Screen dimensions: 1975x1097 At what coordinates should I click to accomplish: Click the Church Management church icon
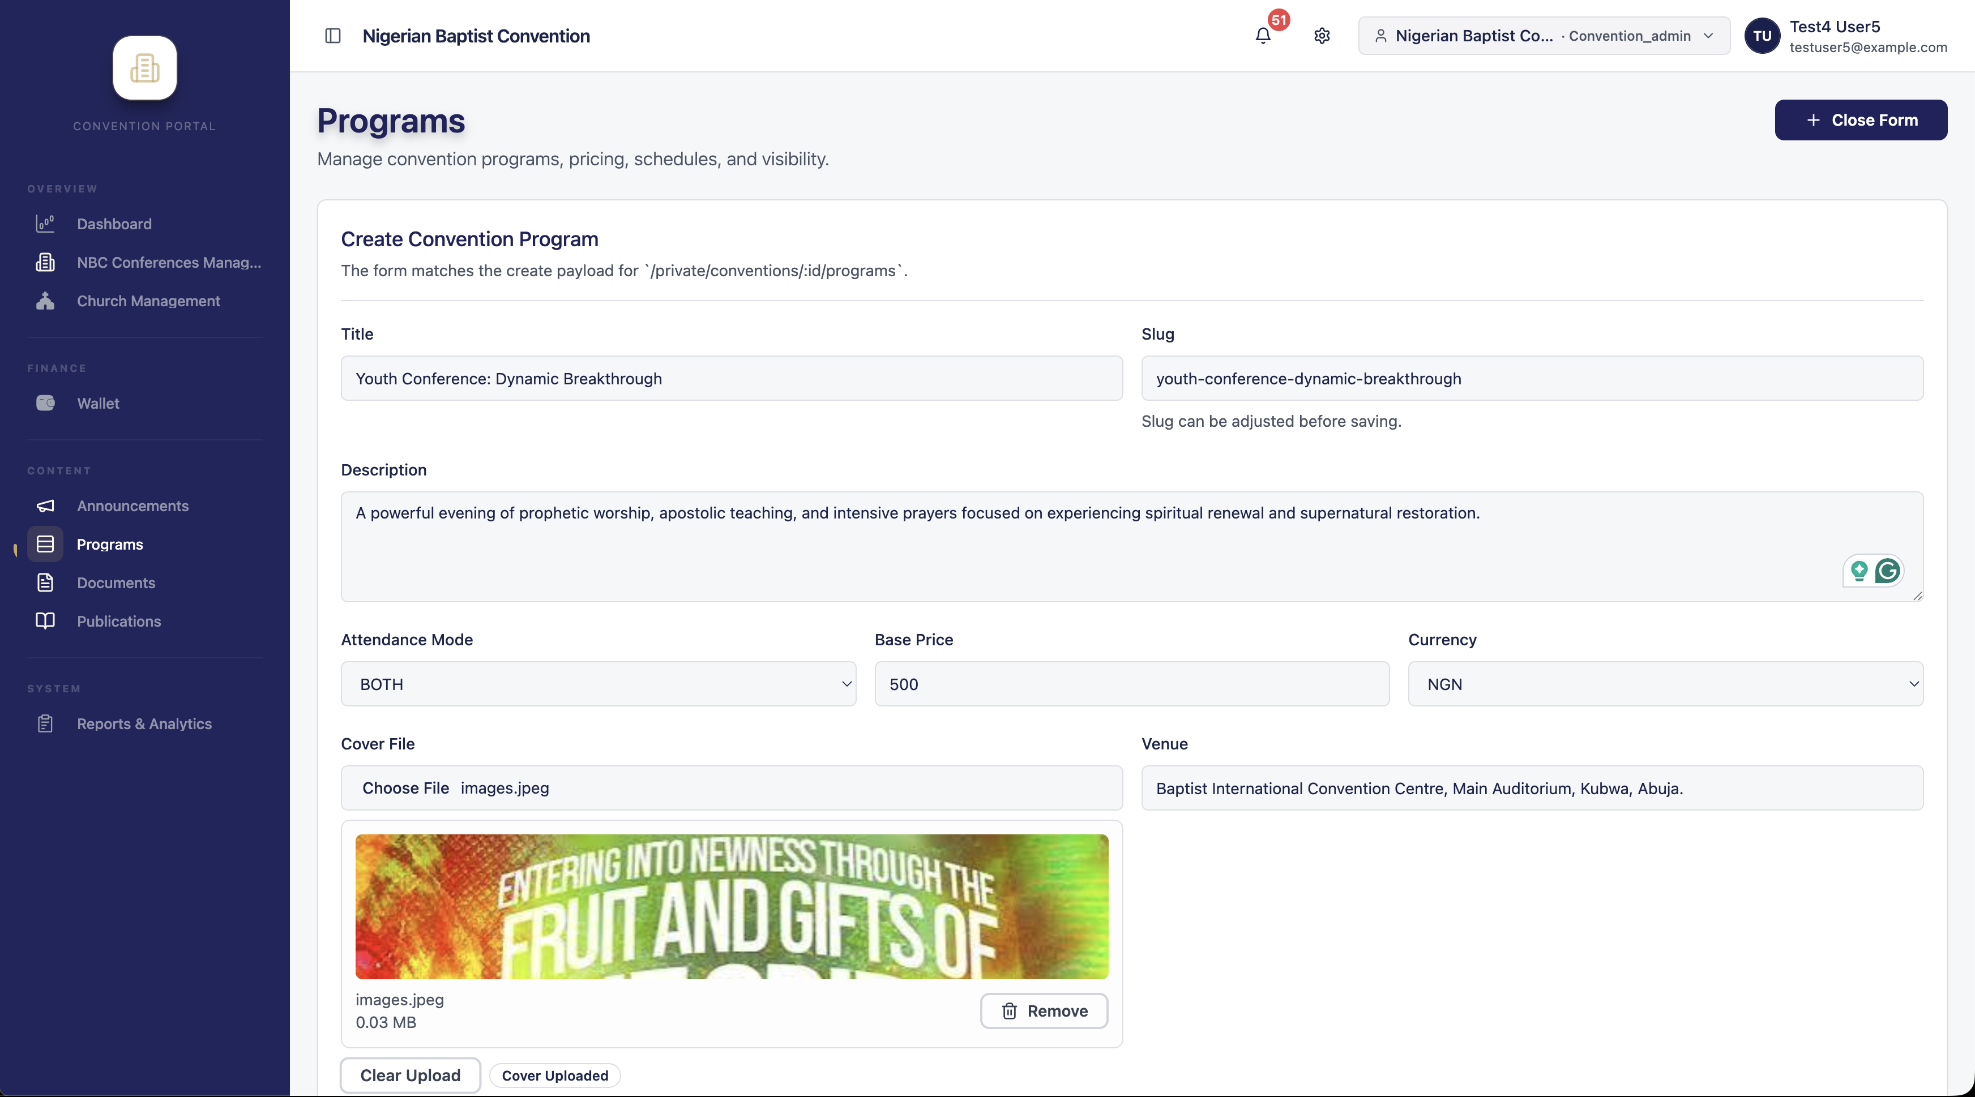click(x=45, y=301)
